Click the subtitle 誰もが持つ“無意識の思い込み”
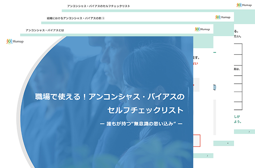The width and height of the screenshot is (255, 168). pos(141,124)
